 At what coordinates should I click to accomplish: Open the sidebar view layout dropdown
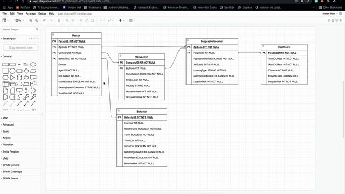click(x=5, y=20)
